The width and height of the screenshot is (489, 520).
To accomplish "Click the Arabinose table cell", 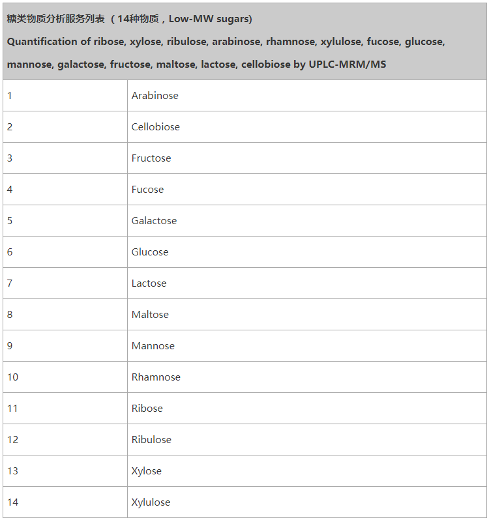I will (x=307, y=96).
